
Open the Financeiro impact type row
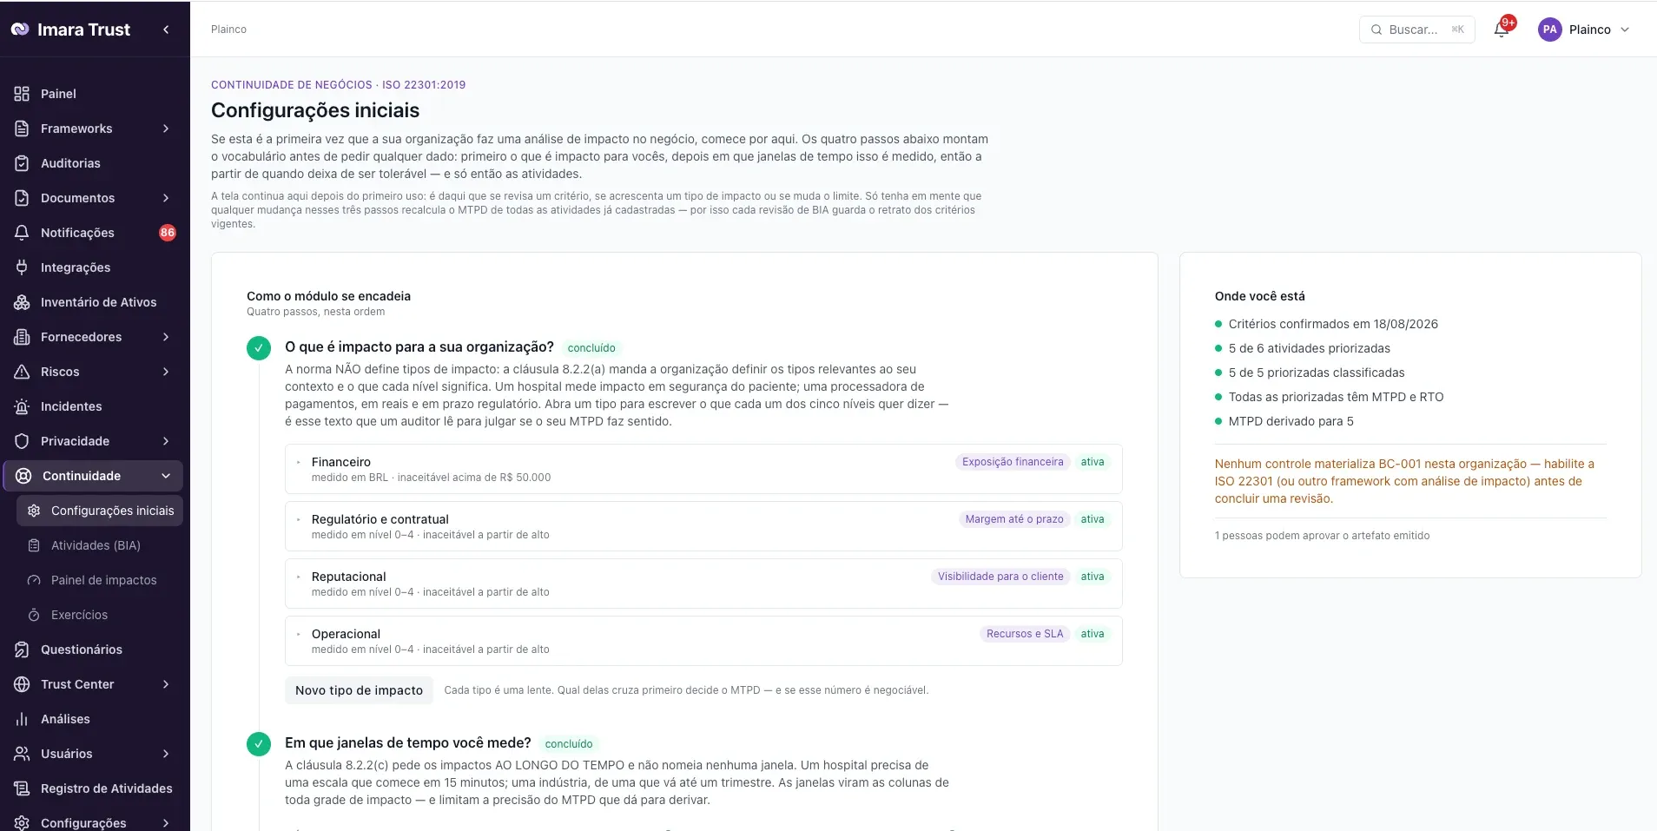coord(703,469)
